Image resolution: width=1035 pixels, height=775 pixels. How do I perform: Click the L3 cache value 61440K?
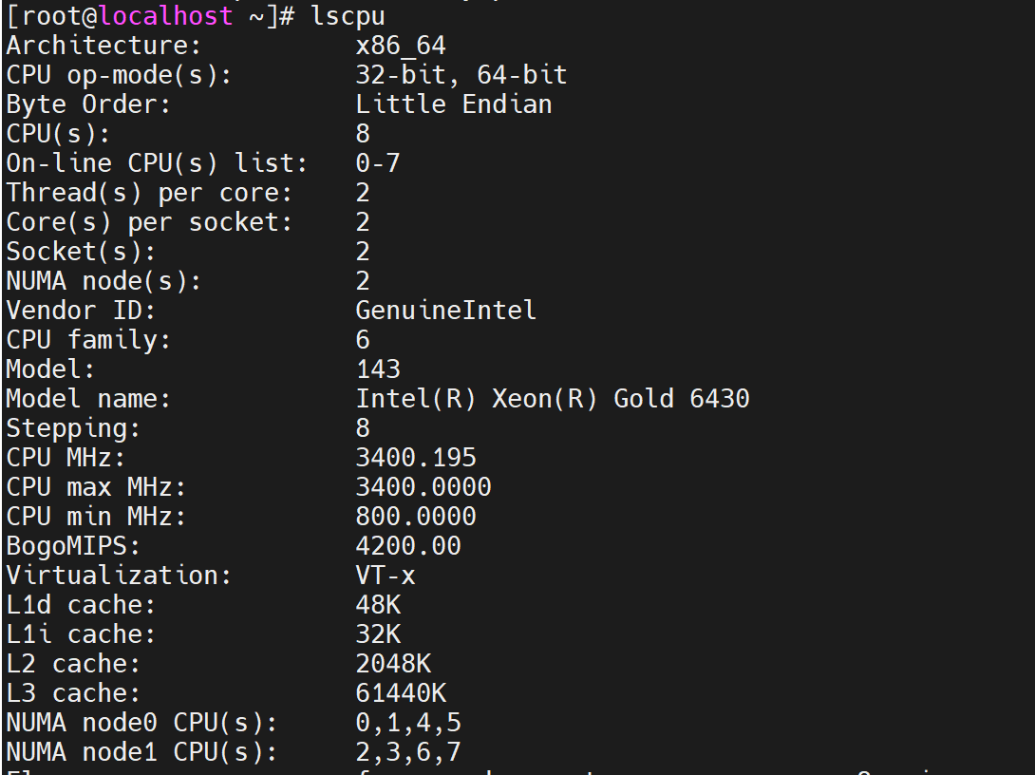[x=401, y=693]
